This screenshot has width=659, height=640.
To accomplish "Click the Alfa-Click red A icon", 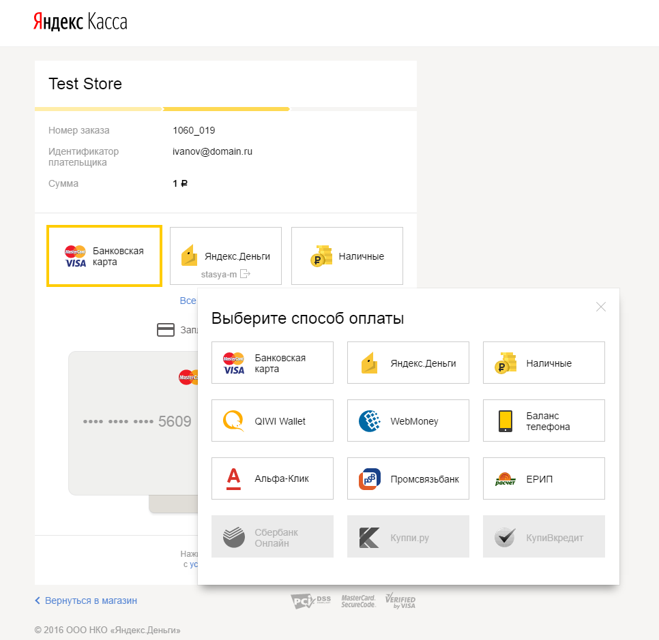I will click(234, 478).
